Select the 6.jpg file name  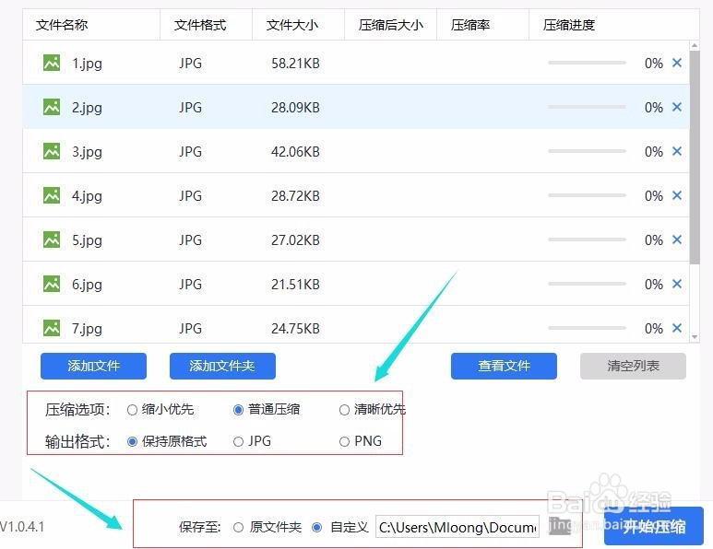pyautogui.click(x=87, y=285)
